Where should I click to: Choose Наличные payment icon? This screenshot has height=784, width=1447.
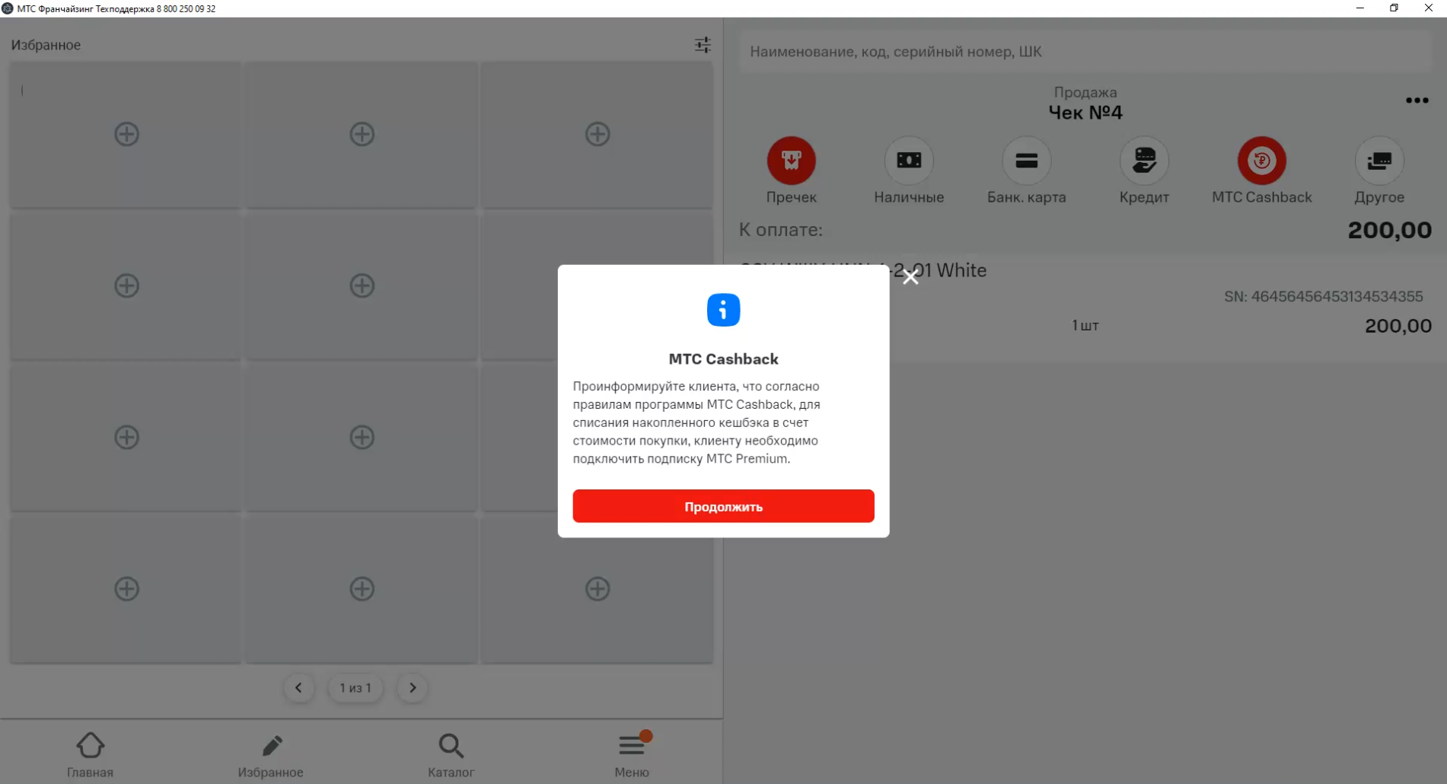pos(909,161)
